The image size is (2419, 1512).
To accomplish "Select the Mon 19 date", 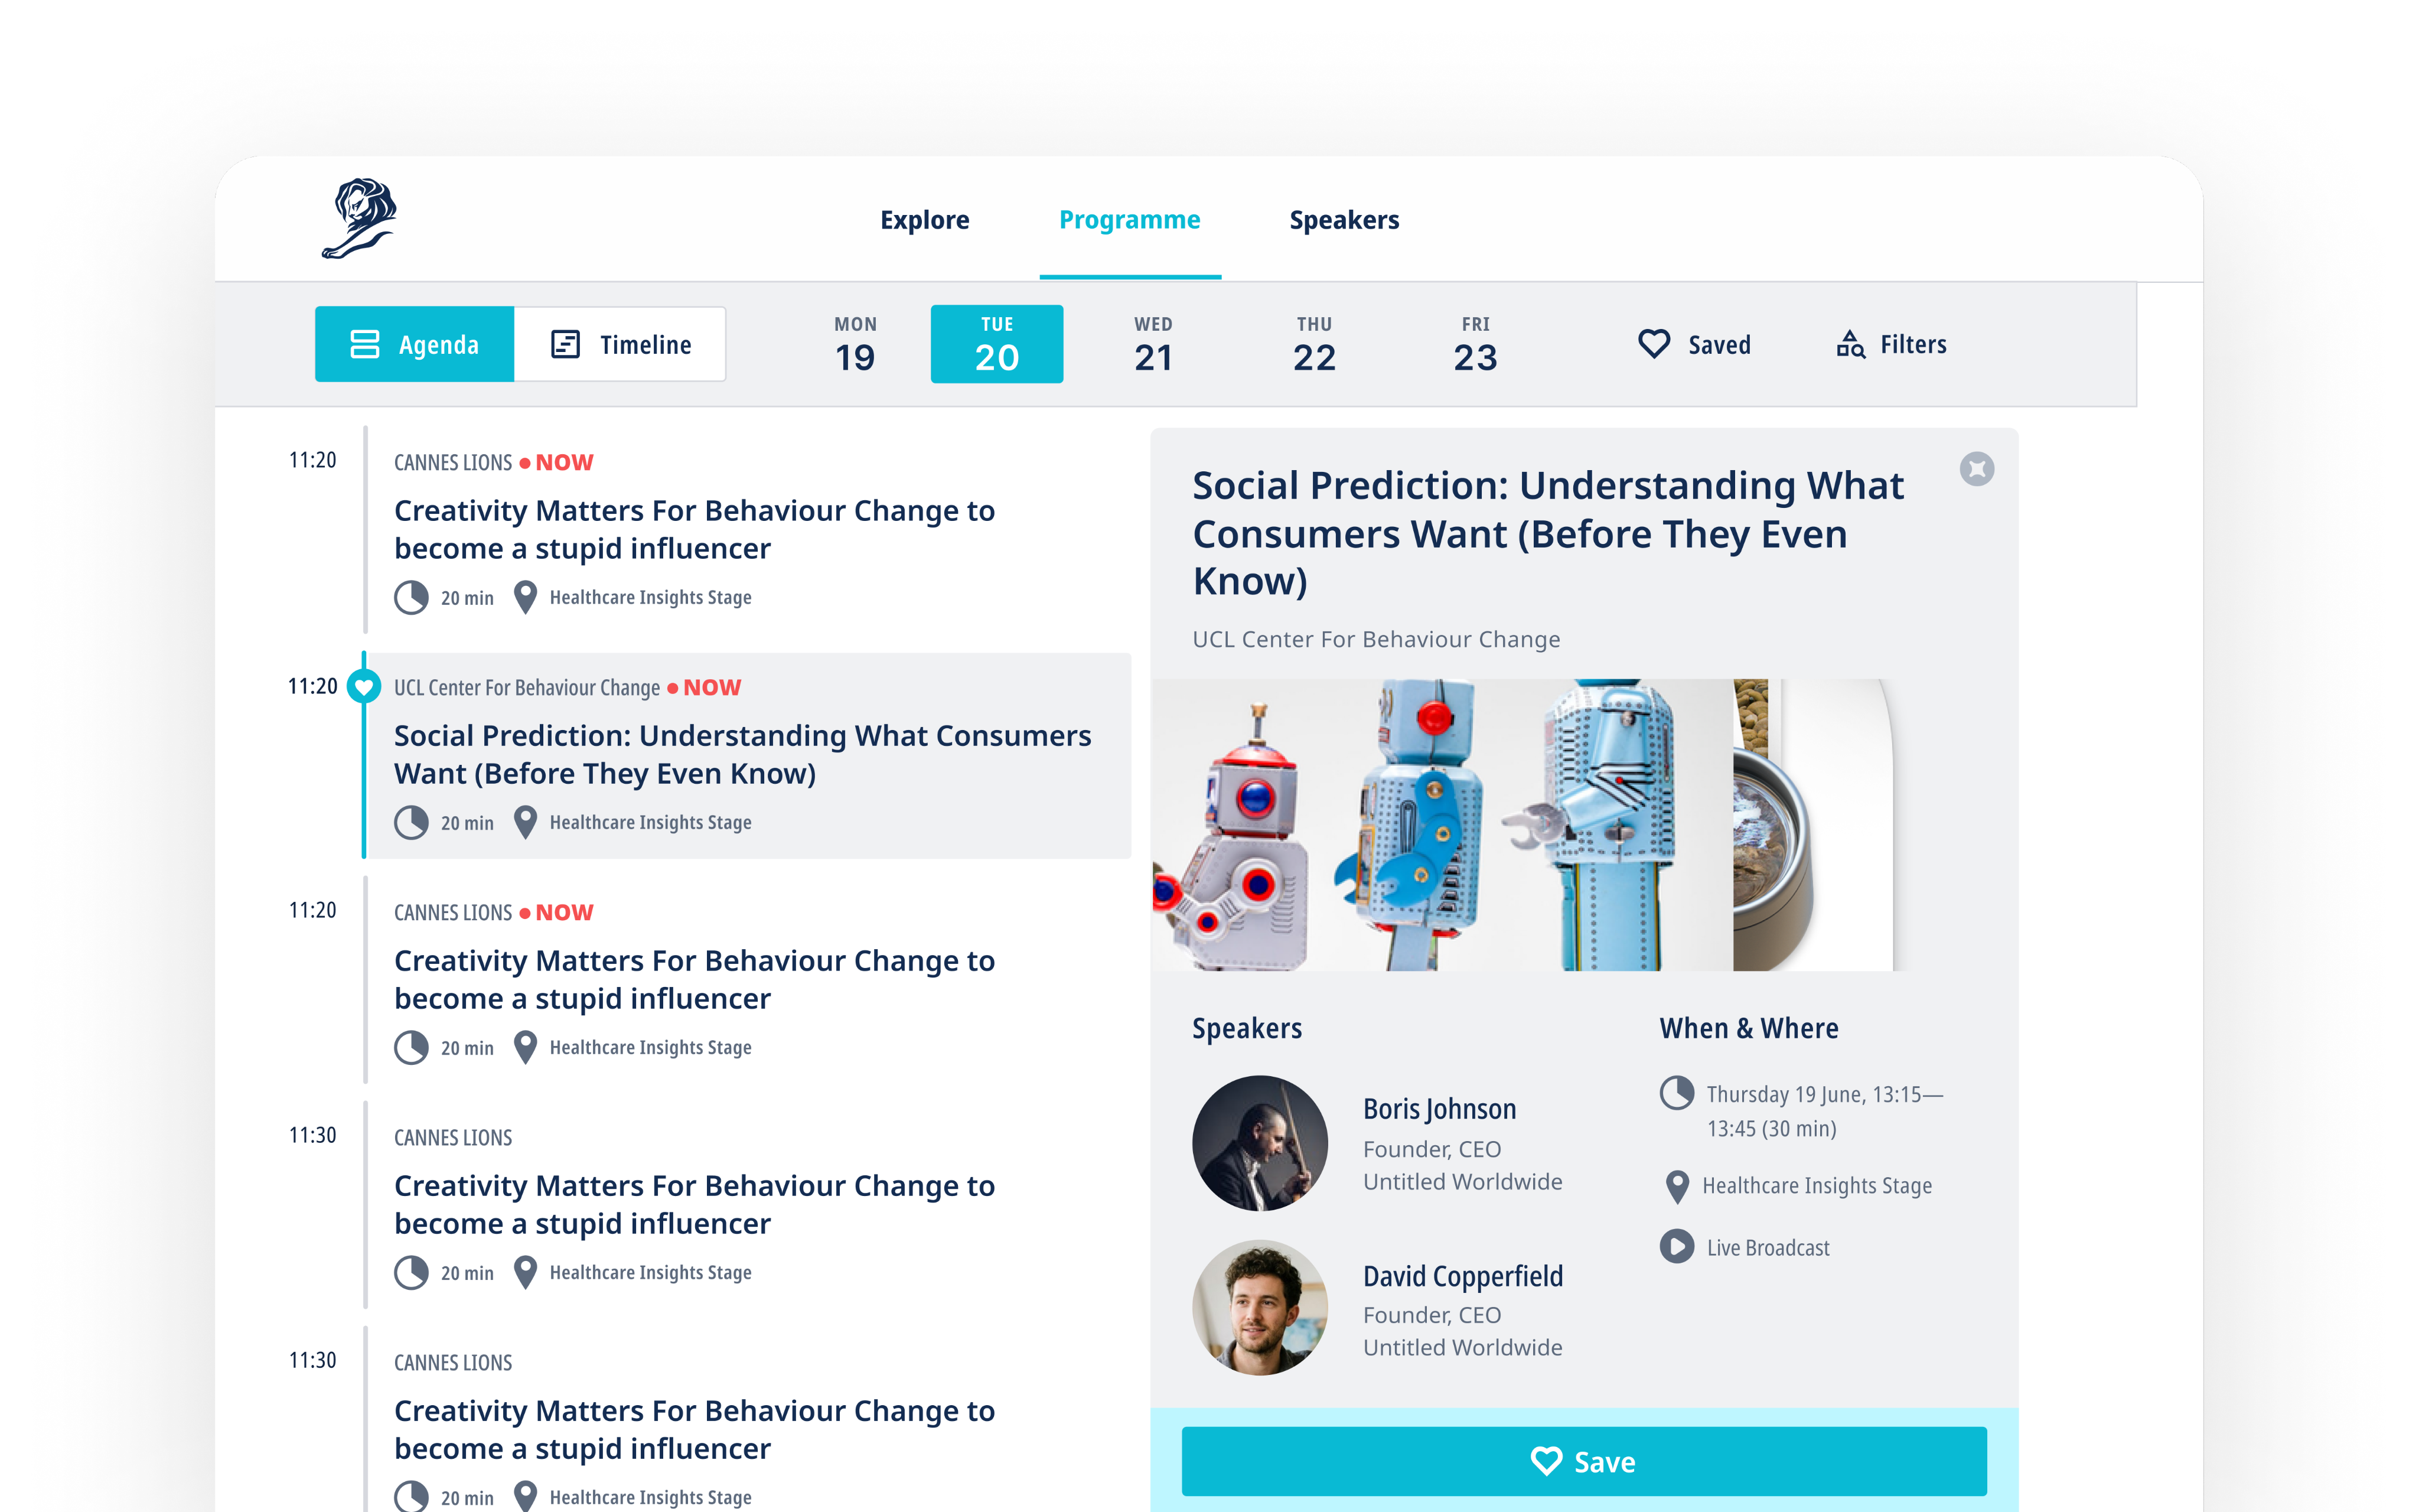I will coord(855,344).
